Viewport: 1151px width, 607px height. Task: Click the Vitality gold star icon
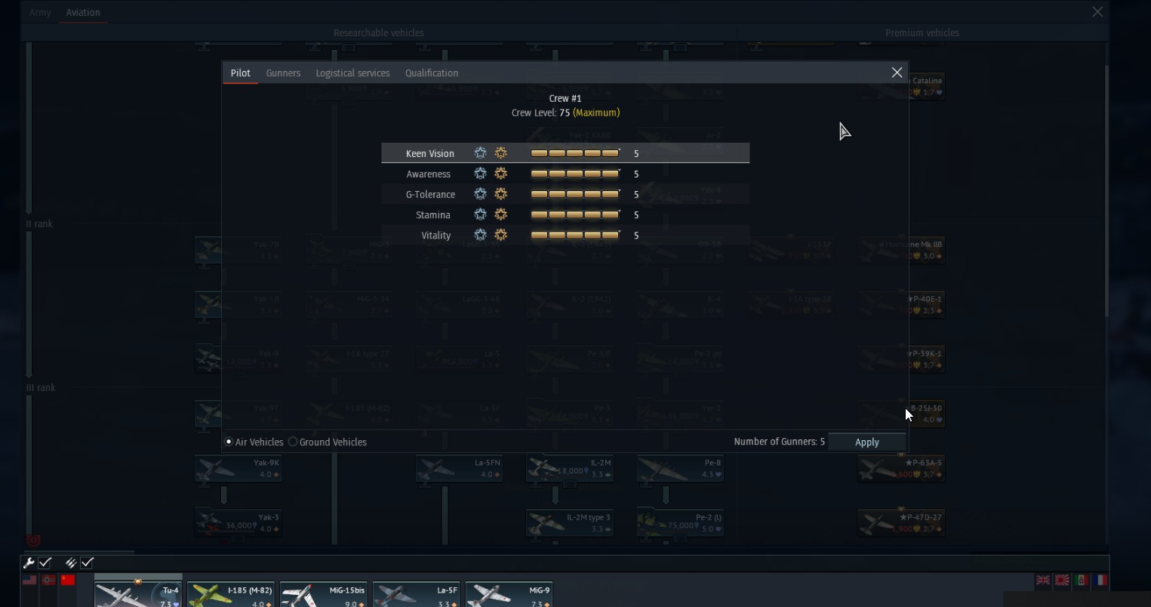click(500, 235)
